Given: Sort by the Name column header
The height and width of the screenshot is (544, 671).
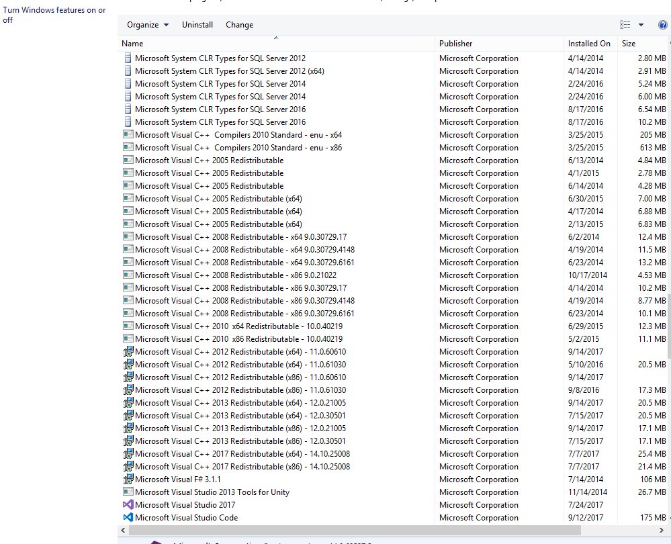Looking at the screenshot, I should point(276,43).
